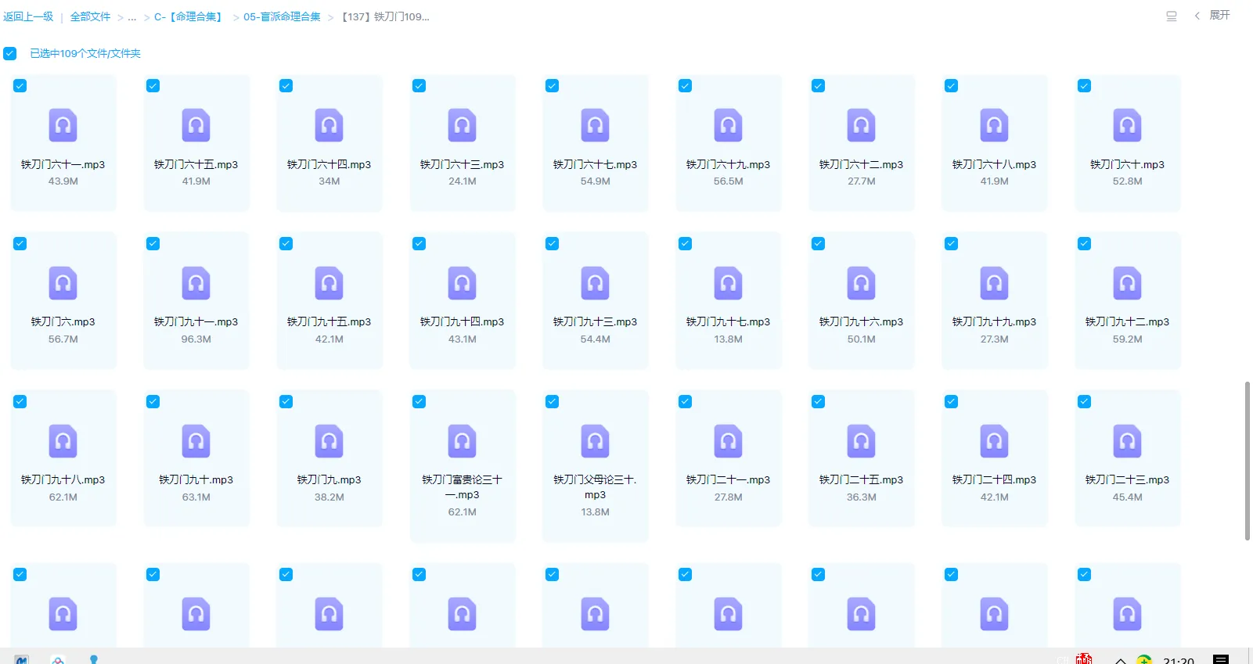Click the file name 铁刀门二十四.mp3
Screen dimensions: 1253x664
click(x=995, y=479)
